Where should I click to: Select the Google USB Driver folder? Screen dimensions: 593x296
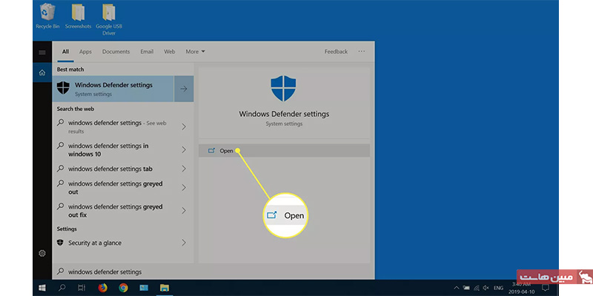[x=109, y=19]
